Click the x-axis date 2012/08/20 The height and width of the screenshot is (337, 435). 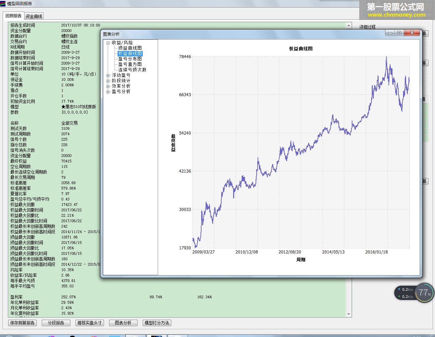[290, 252]
